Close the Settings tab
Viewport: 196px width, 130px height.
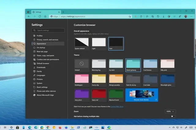point(59,12)
